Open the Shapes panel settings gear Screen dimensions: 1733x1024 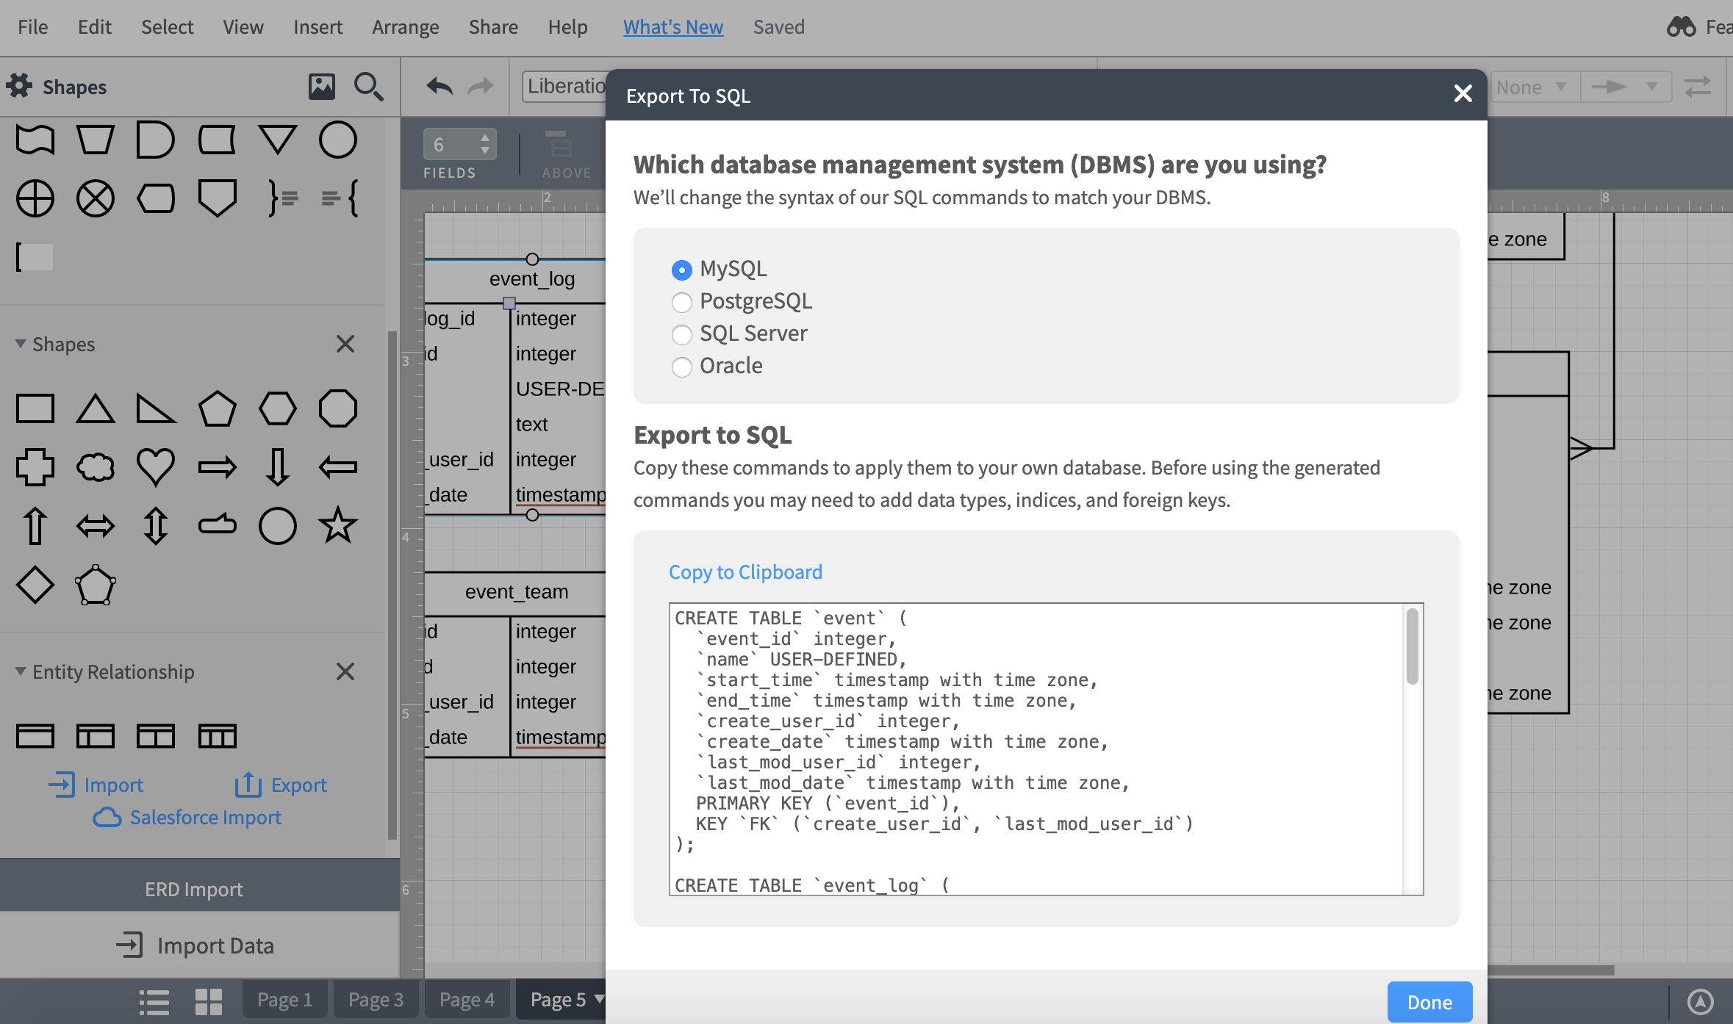[20, 86]
